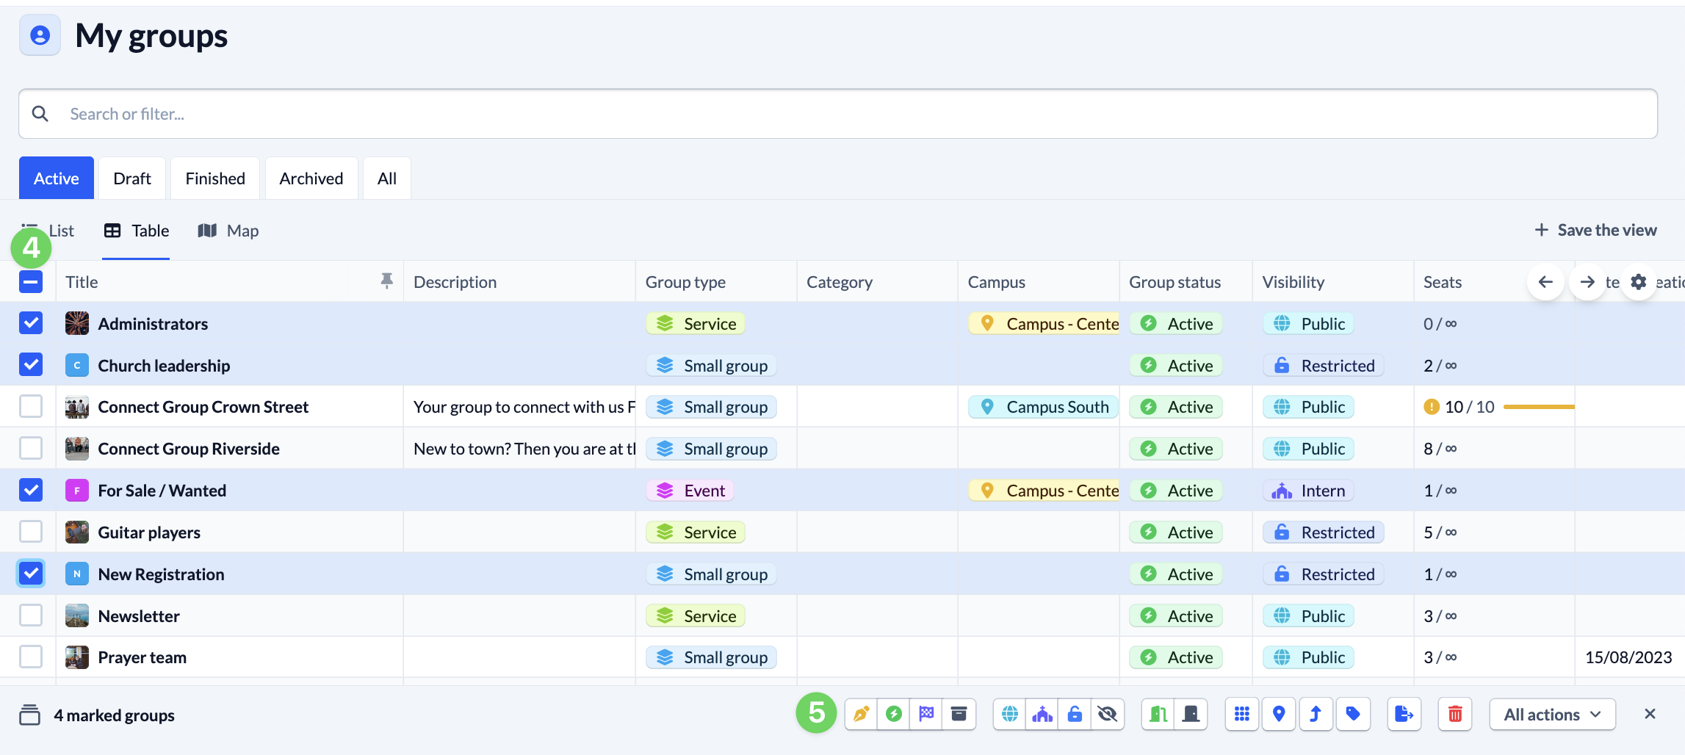1685x755 pixels.
Task: Uncheck the Administrators group checkbox
Action: point(31,323)
